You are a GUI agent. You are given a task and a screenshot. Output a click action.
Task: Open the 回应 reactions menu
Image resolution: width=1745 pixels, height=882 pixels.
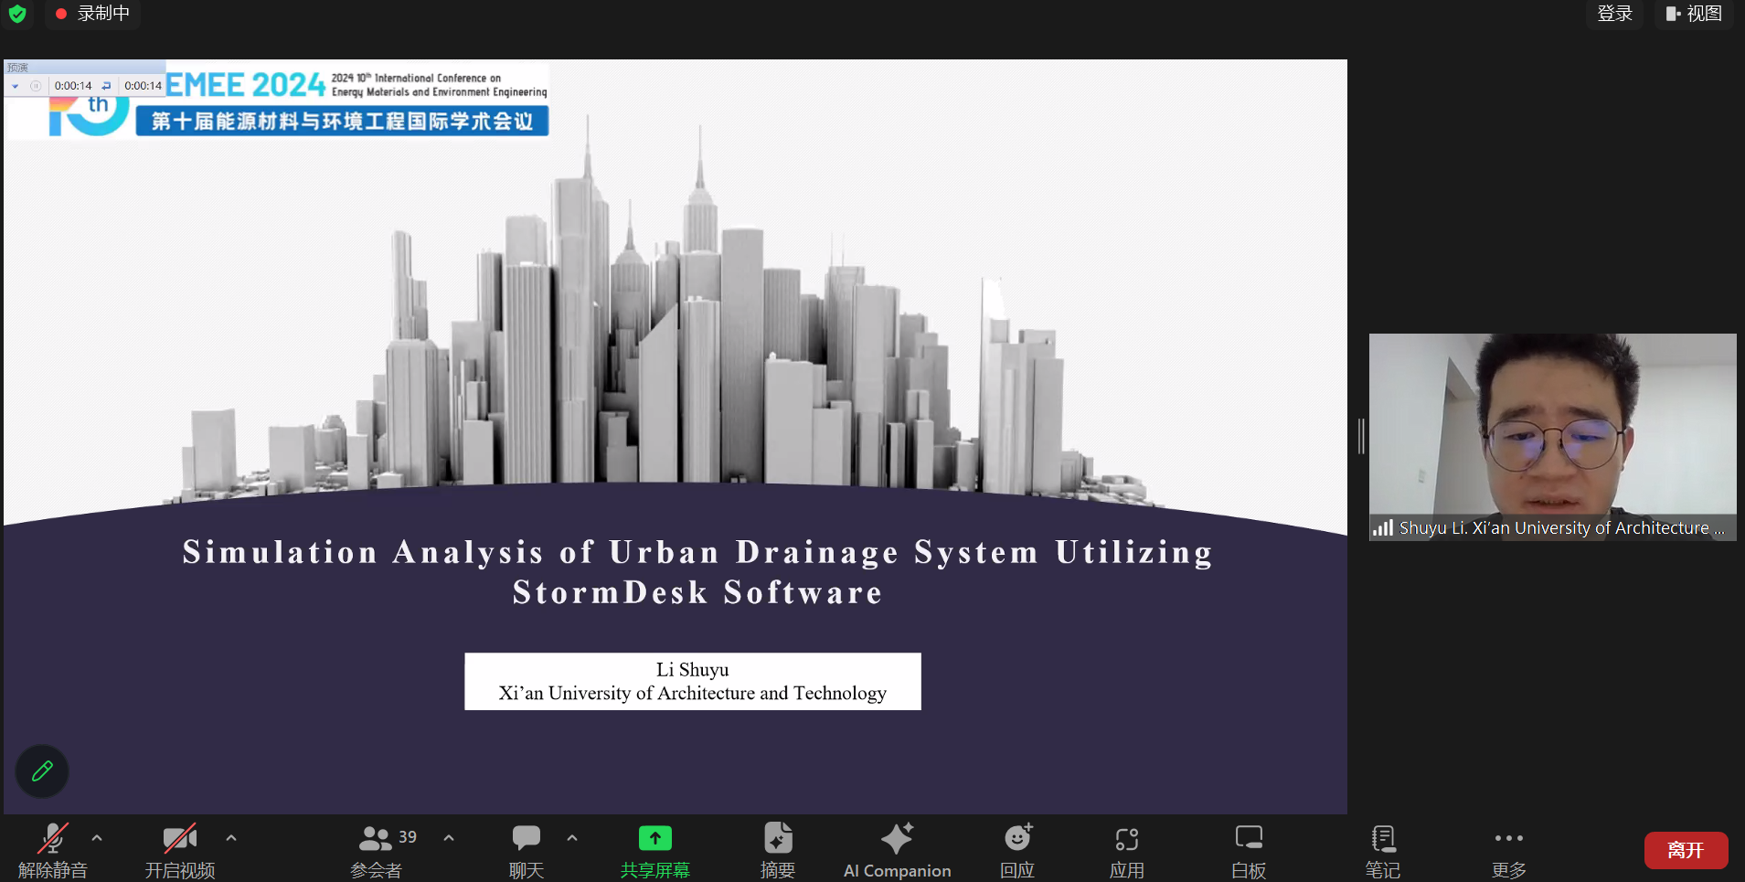pos(1017,851)
